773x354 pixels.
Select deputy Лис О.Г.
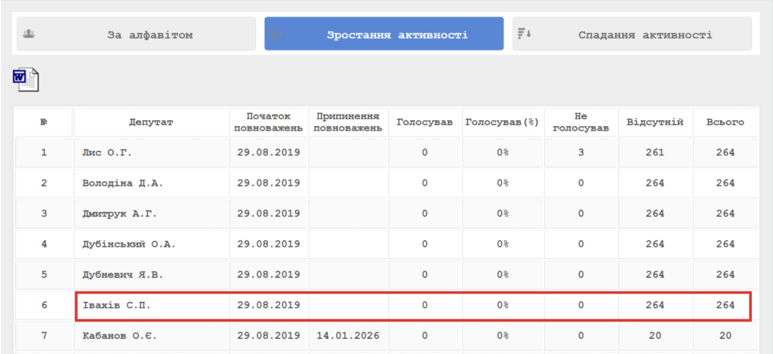[106, 152]
